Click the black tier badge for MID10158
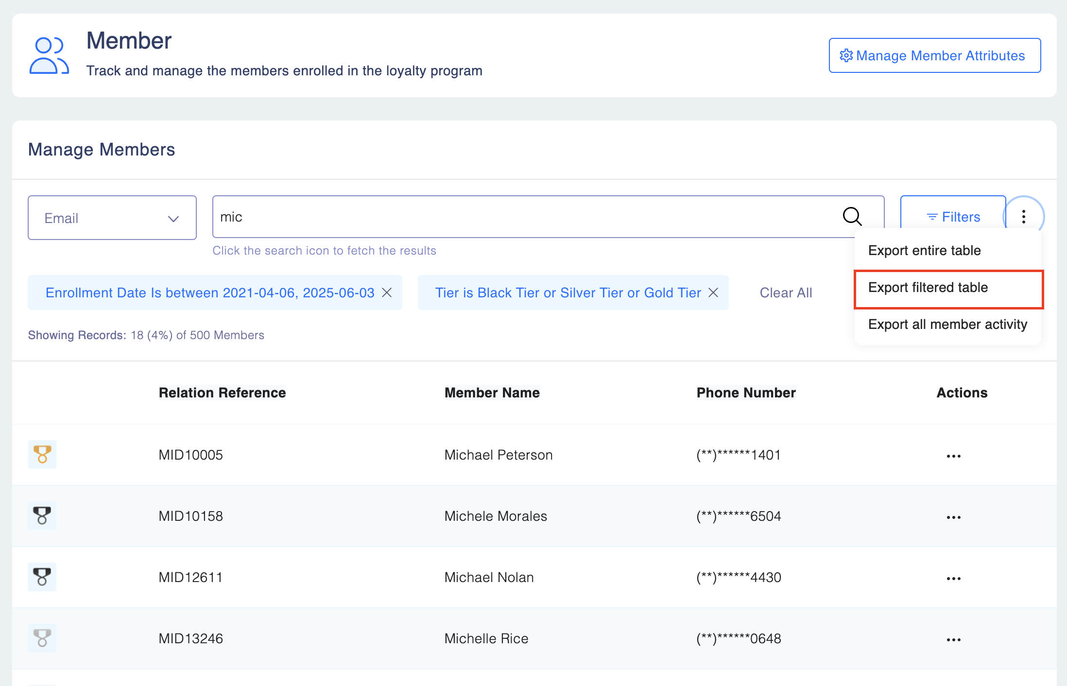This screenshot has width=1067, height=686. 42,515
